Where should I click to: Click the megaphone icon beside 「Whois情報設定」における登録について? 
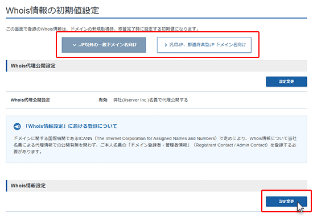pos(17,126)
